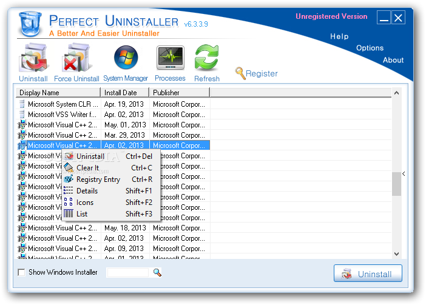The image size is (426, 305).
Task: Open the Help link
Action: click(339, 36)
